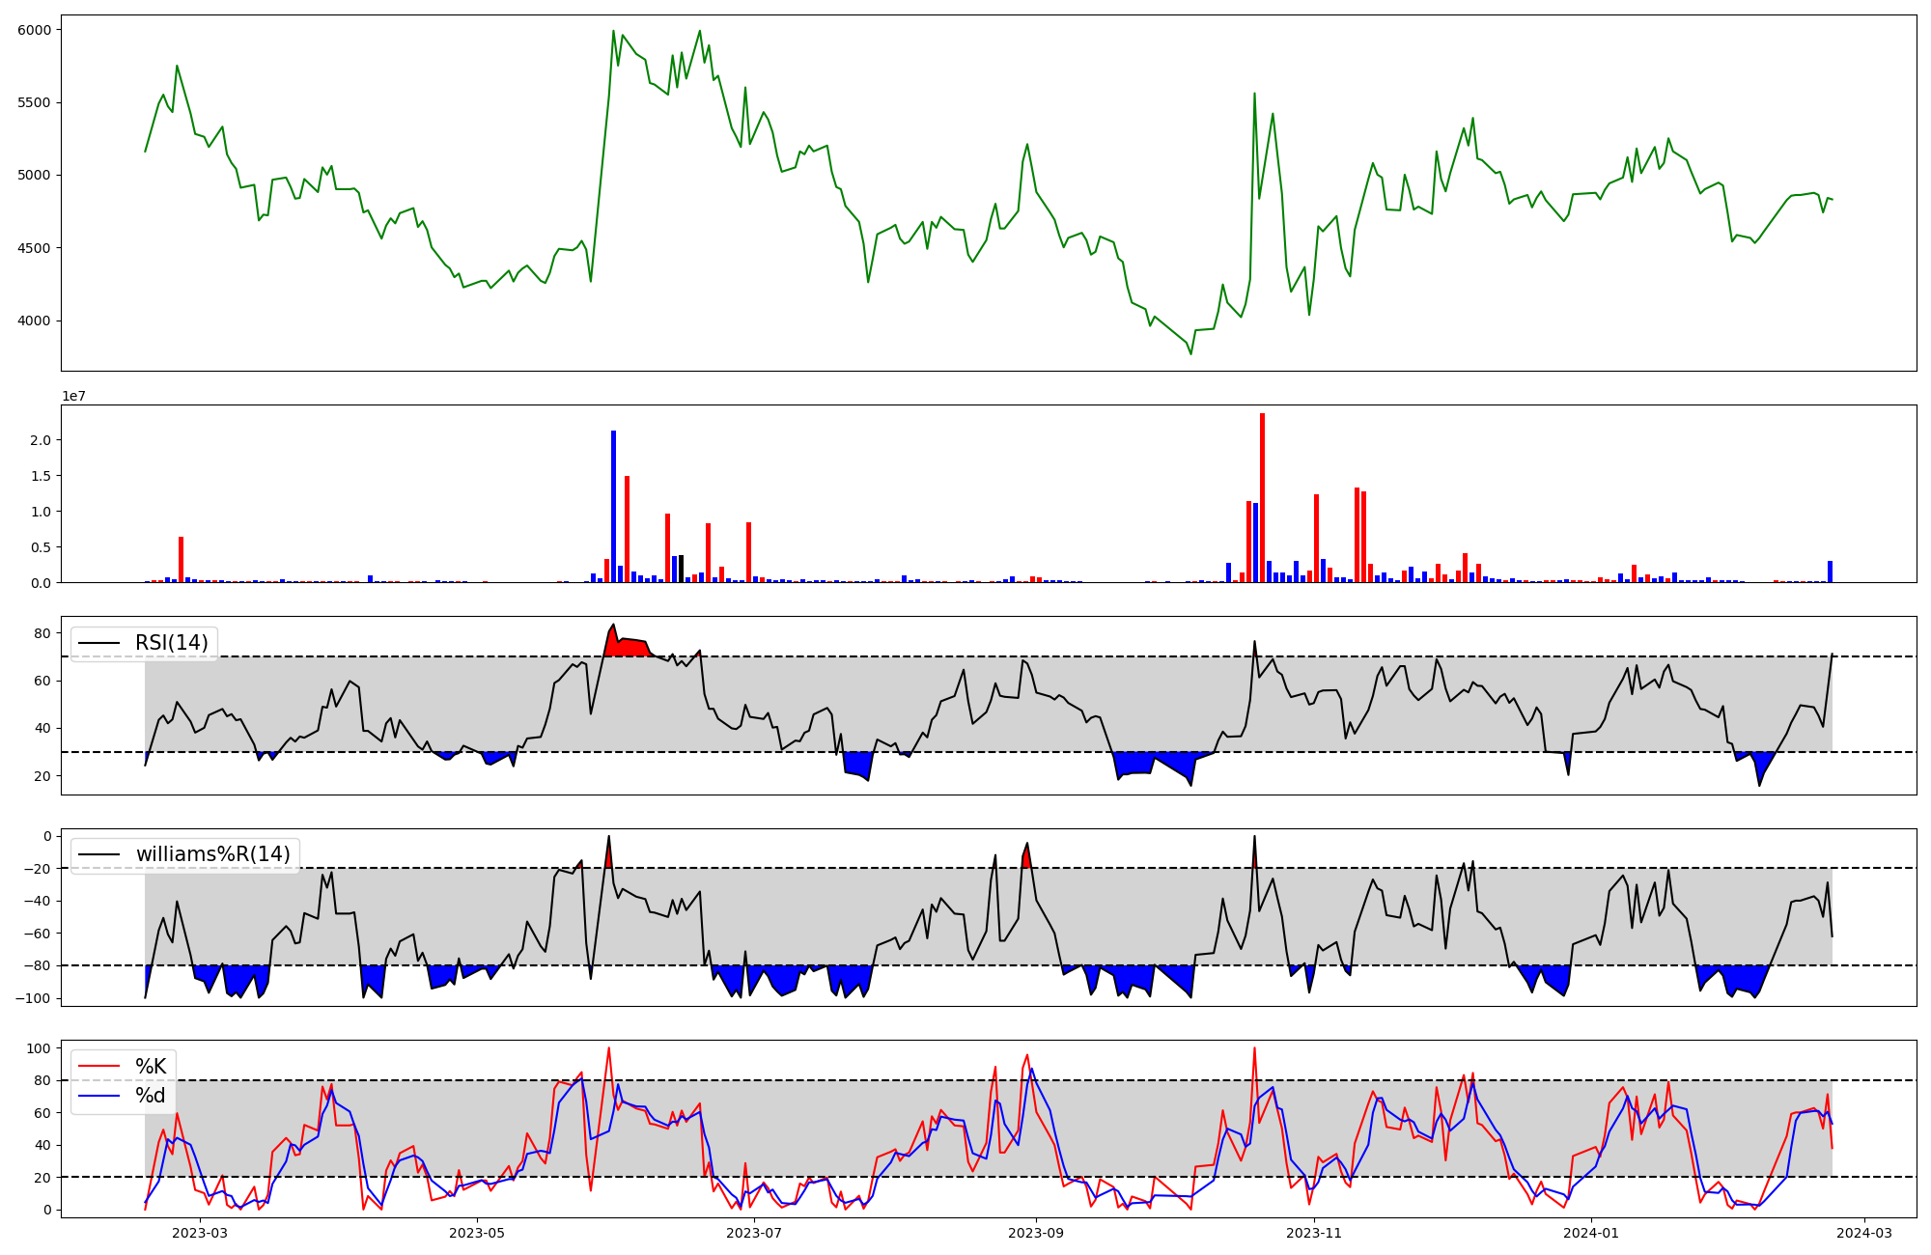Click the price peak near 2023-06
The image size is (1931, 1255).
[613, 31]
